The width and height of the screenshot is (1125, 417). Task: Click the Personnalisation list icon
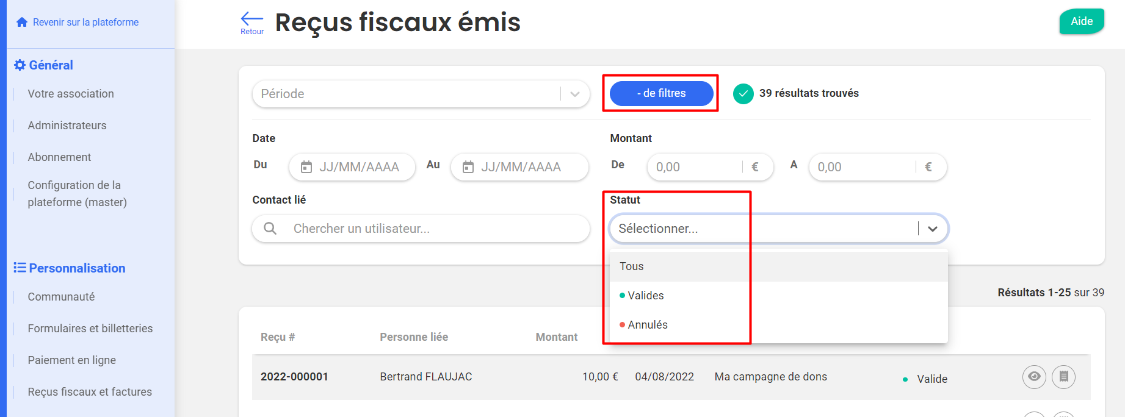point(20,268)
